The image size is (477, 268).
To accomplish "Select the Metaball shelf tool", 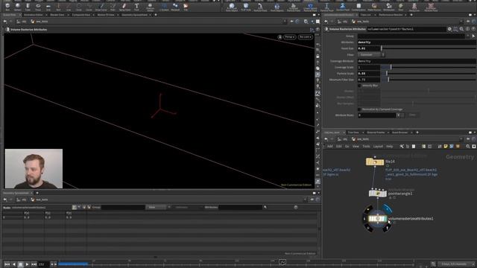I will (175, 7).
